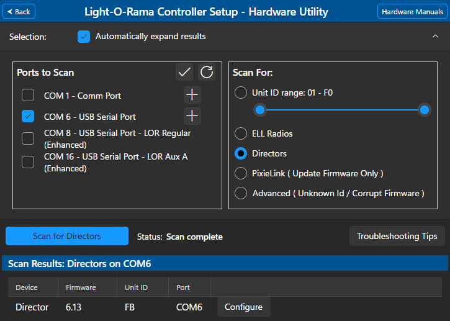
Task: Open Hardware Manuals
Action: (x=412, y=12)
